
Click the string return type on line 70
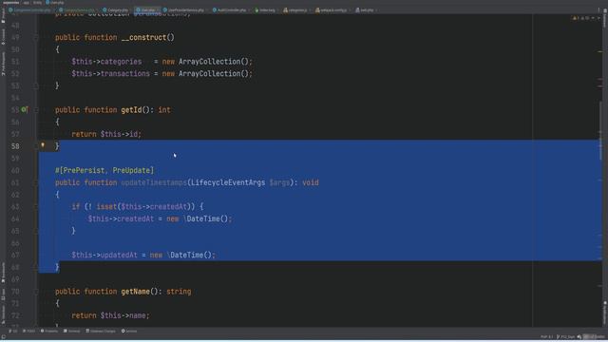179,292
